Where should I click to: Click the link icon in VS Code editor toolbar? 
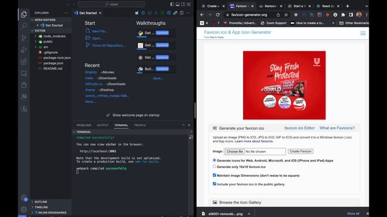click(175, 13)
